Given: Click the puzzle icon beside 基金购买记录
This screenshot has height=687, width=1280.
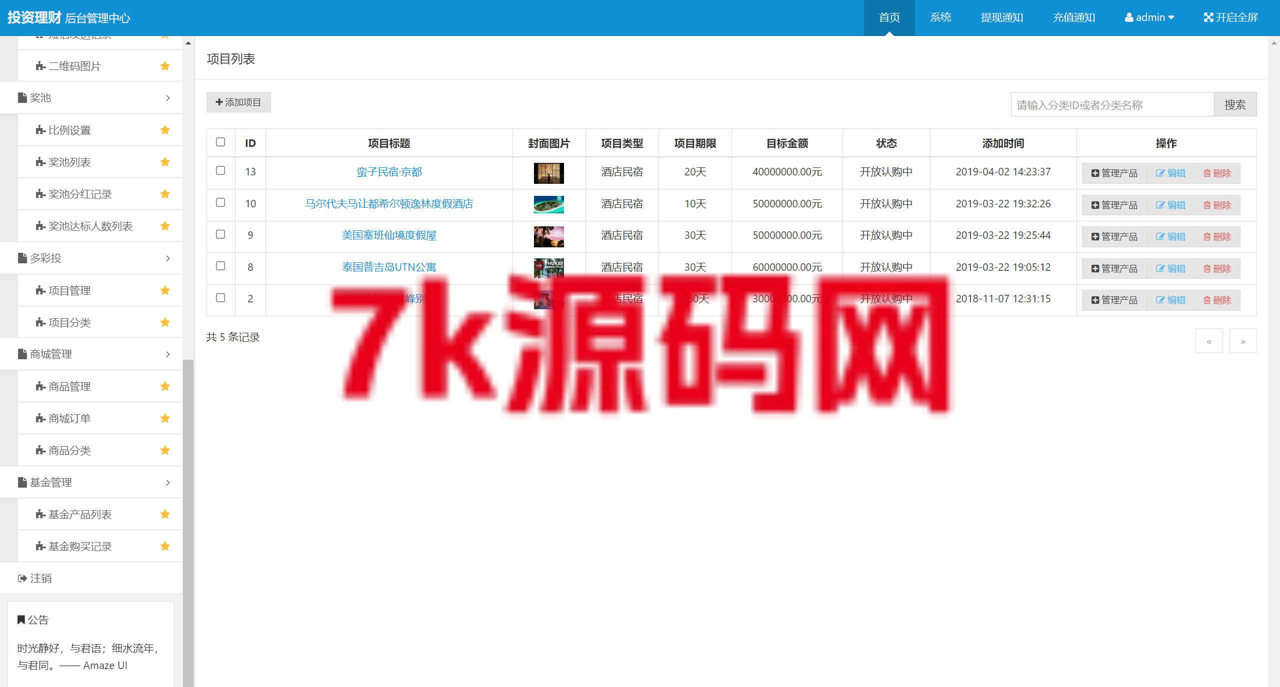Looking at the screenshot, I should click(x=40, y=546).
